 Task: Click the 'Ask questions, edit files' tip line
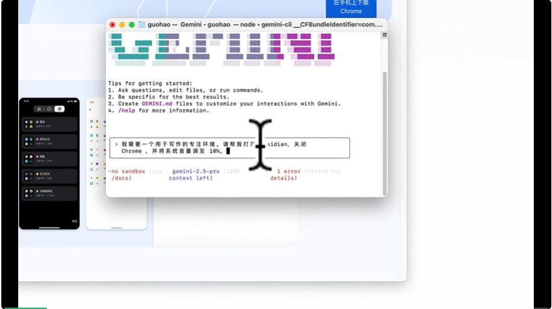(x=185, y=90)
